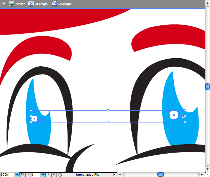
Task: Go to the next artboard
Action: tap(49, 174)
